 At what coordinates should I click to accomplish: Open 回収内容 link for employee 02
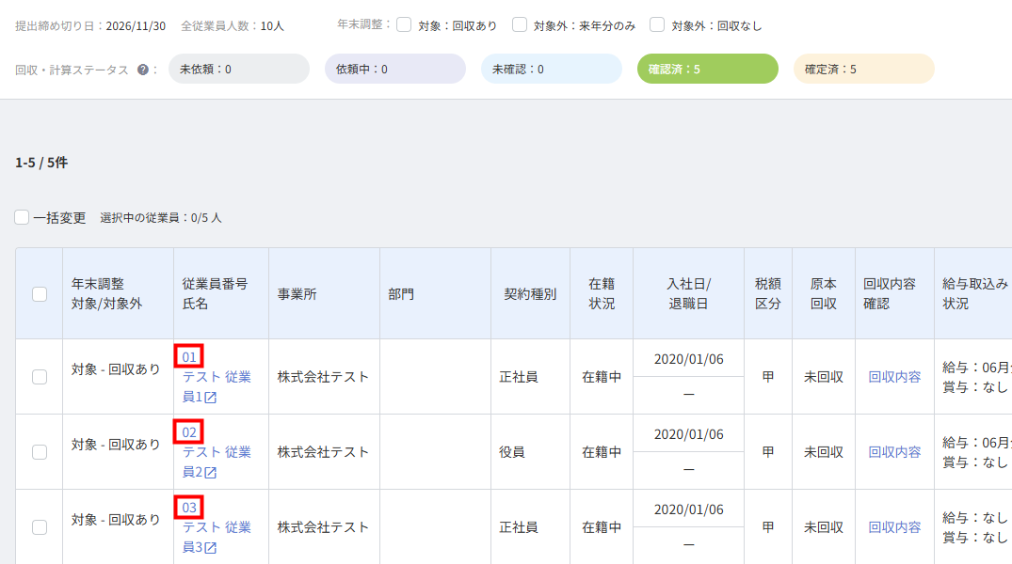pos(894,452)
